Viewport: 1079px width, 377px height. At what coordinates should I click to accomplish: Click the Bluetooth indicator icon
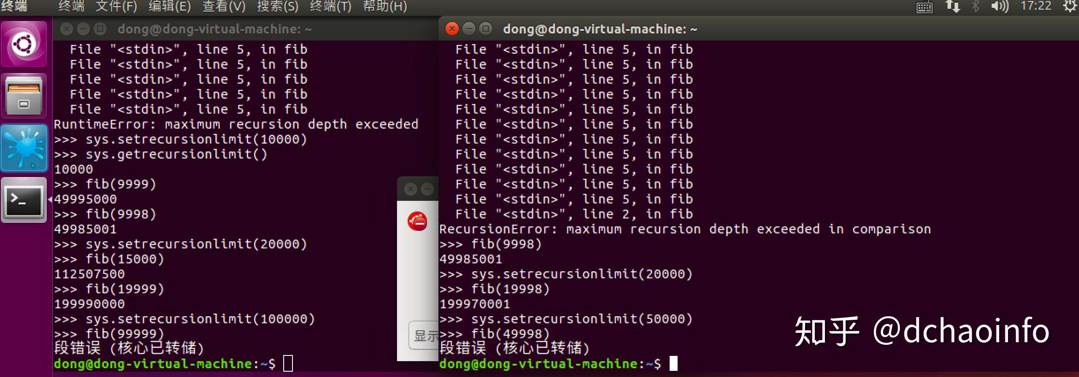pyautogui.click(x=975, y=6)
